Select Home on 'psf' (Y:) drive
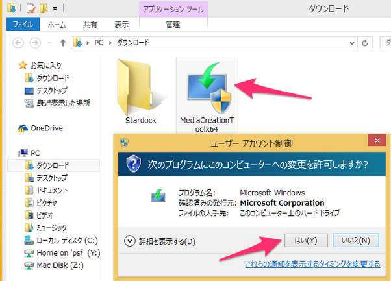The width and height of the screenshot is (391, 281). [62, 253]
